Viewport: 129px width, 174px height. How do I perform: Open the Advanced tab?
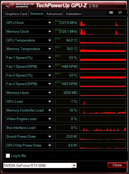(x=55, y=14)
